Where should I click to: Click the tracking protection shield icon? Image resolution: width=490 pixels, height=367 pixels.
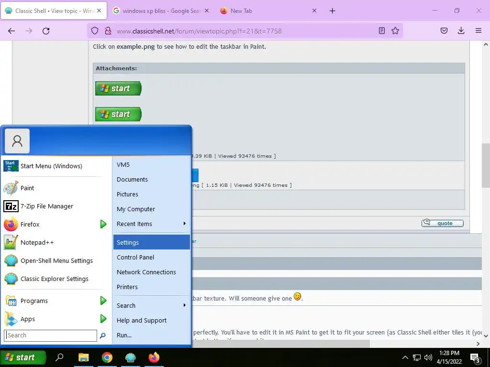coord(95,31)
